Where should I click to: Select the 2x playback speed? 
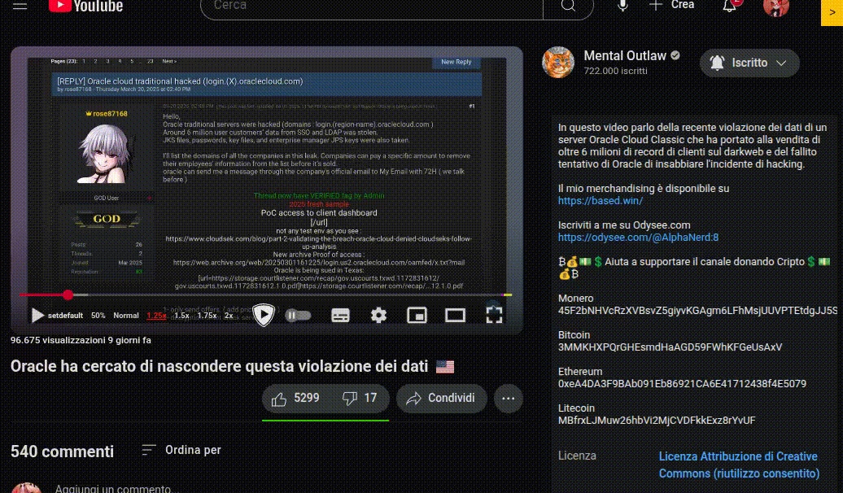point(229,316)
